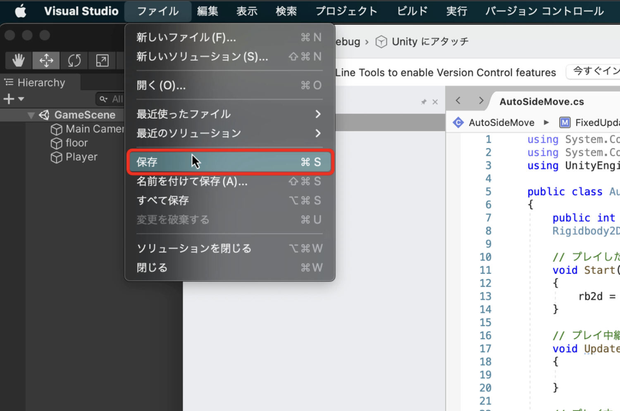Click the AutoSideMove class icon

[458, 123]
